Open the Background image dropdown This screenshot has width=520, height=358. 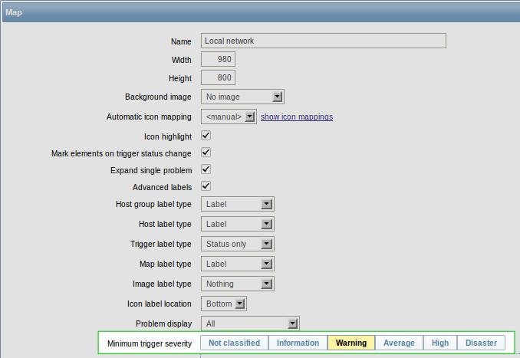pos(242,97)
